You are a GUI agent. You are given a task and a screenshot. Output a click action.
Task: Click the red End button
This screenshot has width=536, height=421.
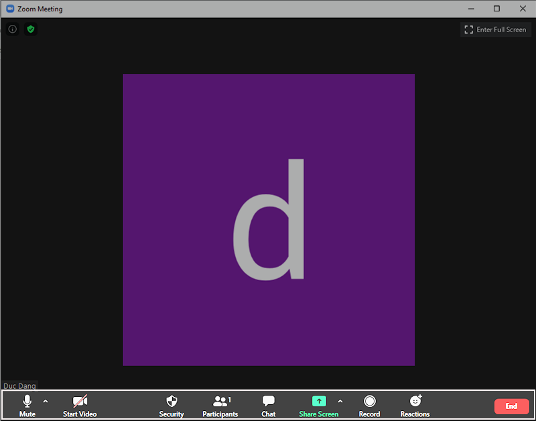511,406
